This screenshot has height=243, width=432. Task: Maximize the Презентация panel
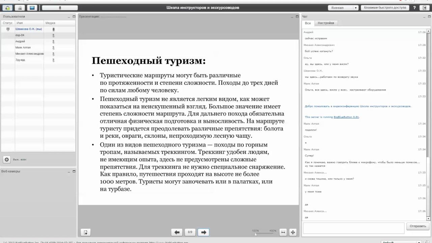click(297, 16)
